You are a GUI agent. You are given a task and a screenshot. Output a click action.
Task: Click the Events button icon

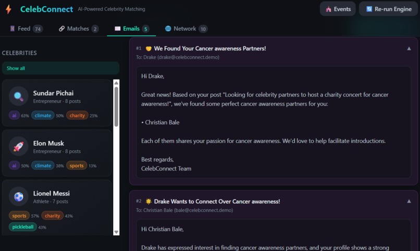[x=328, y=9]
